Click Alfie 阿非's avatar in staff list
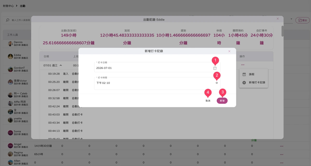This screenshot has width=311, height=166. click(x=10, y=103)
